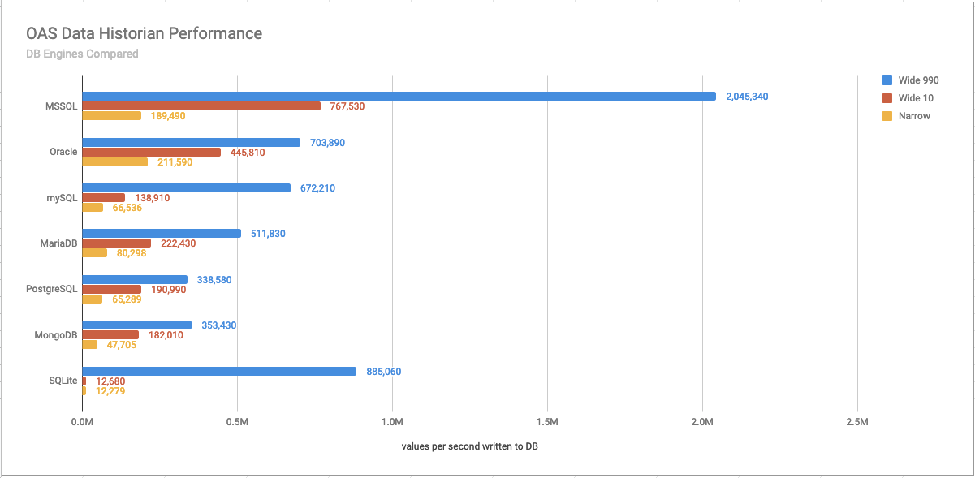Click the data value 338,580
Image resolution: width=975 pixels, height=478 pixels.
click(x=214, y=280)
